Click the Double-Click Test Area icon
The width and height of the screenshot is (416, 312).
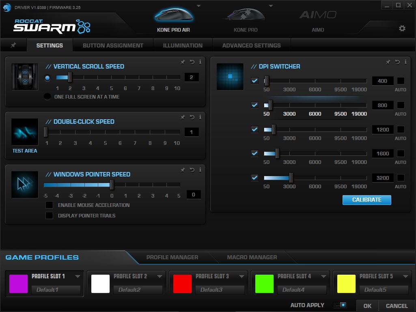pos(25,132)
